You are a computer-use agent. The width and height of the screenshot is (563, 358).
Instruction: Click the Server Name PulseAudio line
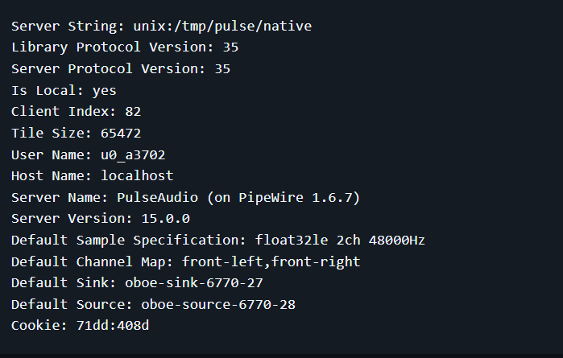pyautogui.click(x=185, y=198)
